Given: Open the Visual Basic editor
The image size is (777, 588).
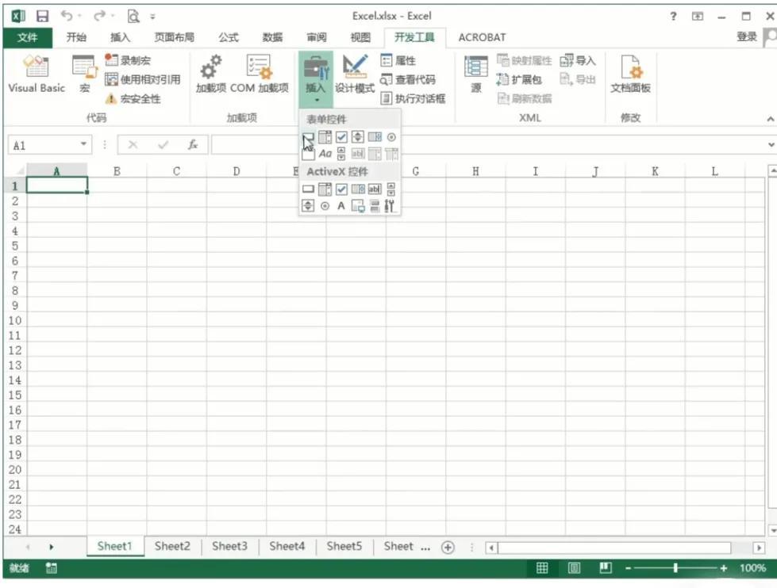Looking at the screenshot, I should tap(37, 74).
